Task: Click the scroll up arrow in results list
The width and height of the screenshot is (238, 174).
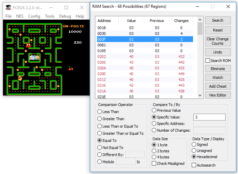Action: click(x=200, y=20)
